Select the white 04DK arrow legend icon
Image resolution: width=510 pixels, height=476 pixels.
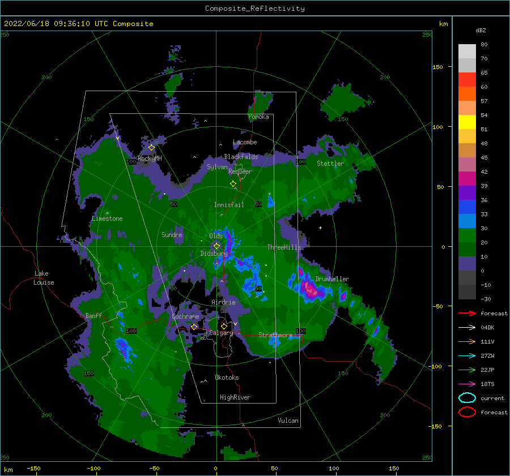point(467,327)
